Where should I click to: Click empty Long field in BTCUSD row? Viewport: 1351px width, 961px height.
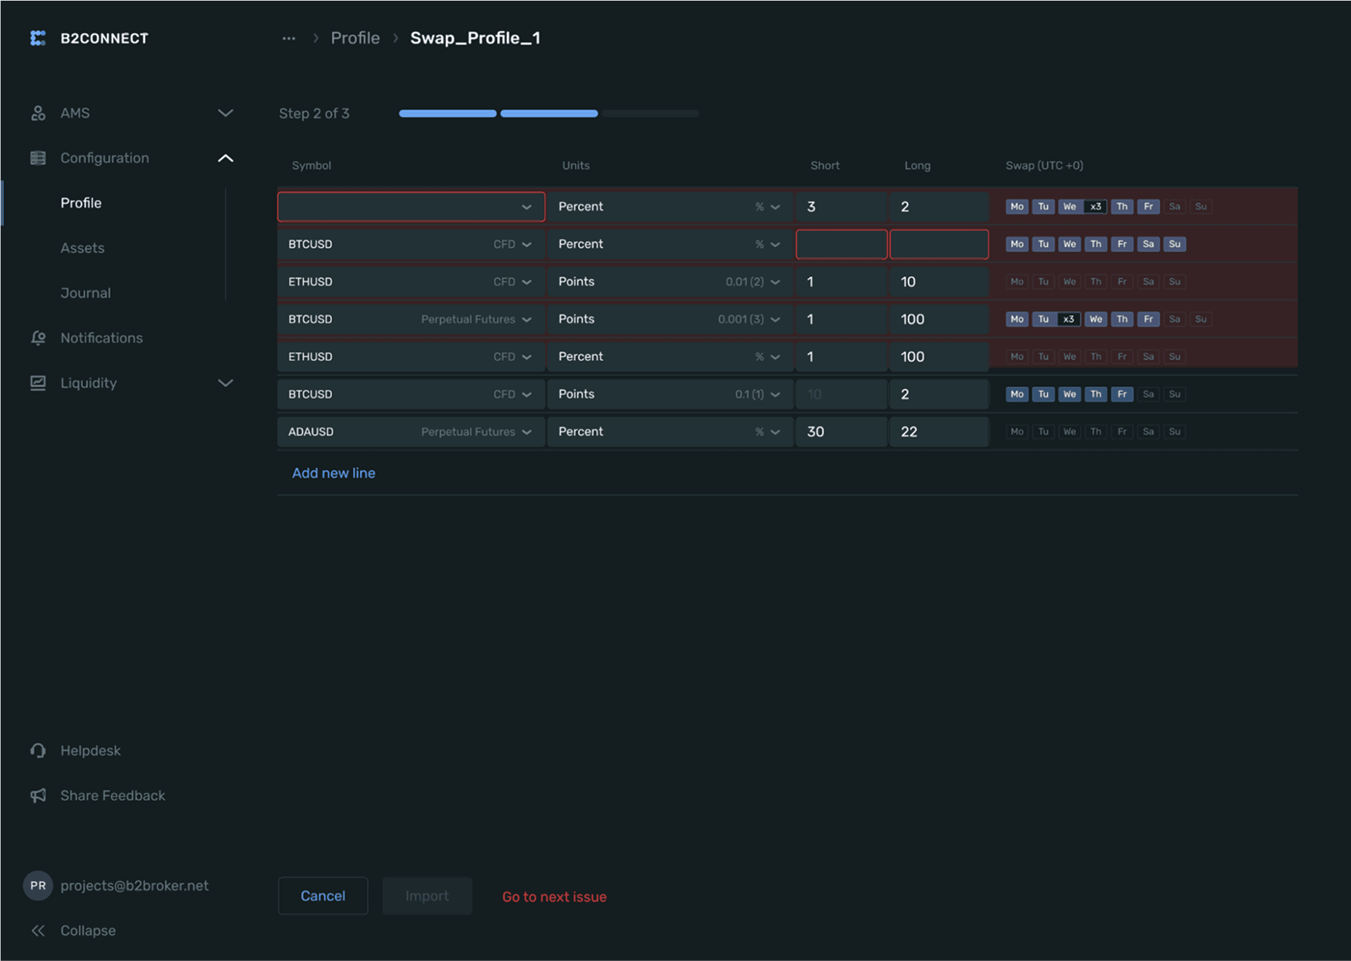pos(939,244)
